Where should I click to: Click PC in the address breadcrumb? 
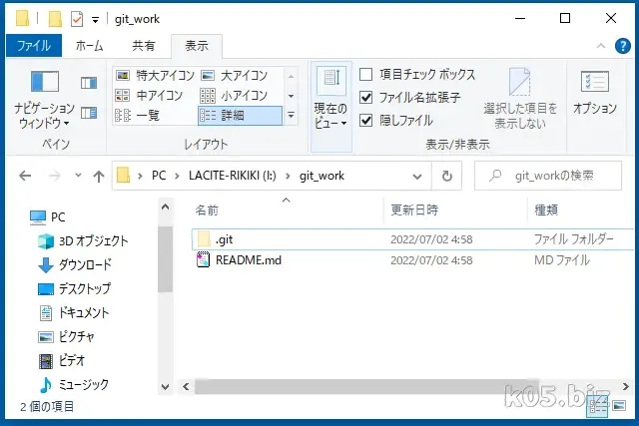pos(159,176)
